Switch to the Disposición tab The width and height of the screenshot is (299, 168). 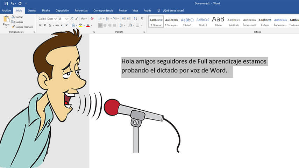coord(62,10)
